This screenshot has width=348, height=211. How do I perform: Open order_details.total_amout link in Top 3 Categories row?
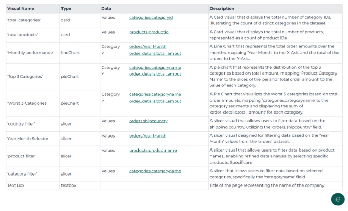[155, 74]
